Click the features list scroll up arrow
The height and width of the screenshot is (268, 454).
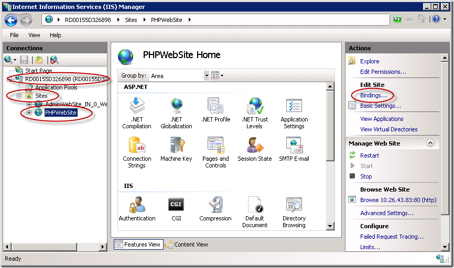(x=330, y=86)
